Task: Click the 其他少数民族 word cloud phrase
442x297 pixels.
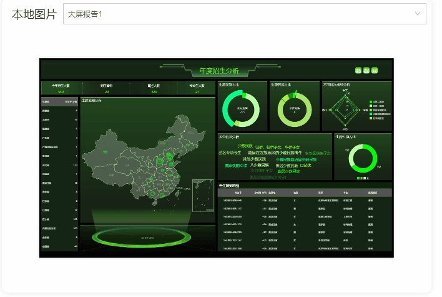Action: pyautogui.click(x=254, y=159)
